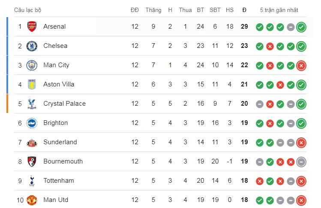Click the 'HS' column header

tap(230, 10)
